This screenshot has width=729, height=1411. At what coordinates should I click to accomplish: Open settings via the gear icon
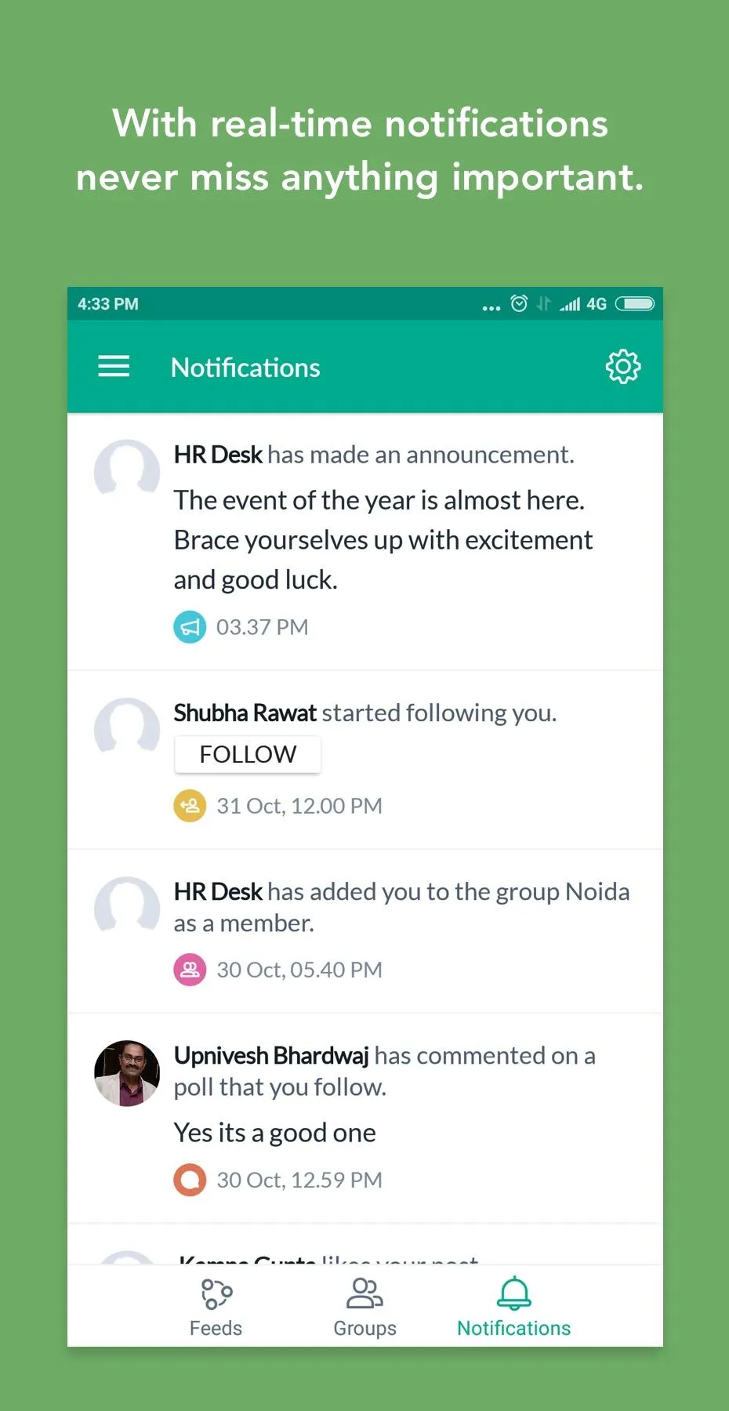click(623, 366)
